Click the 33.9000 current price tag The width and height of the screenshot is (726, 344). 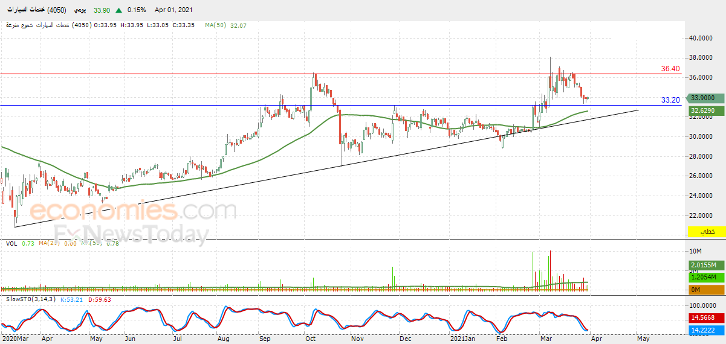pyautogui.click(x=707, y=97)
